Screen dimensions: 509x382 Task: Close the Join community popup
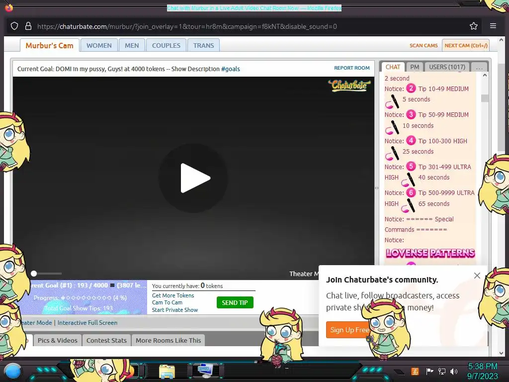tap(477, 276)
